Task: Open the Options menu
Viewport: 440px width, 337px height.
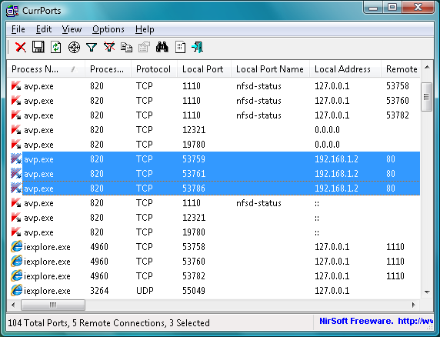Action: [x=108, y=29]
